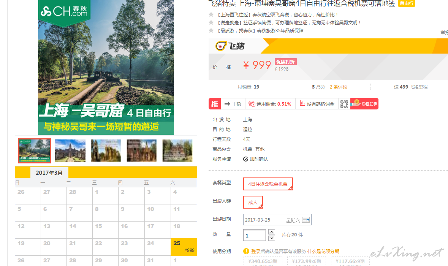Select the fourth product thumbnail
Viewport: 448px width, 266px height.
(x=142, y=151)
